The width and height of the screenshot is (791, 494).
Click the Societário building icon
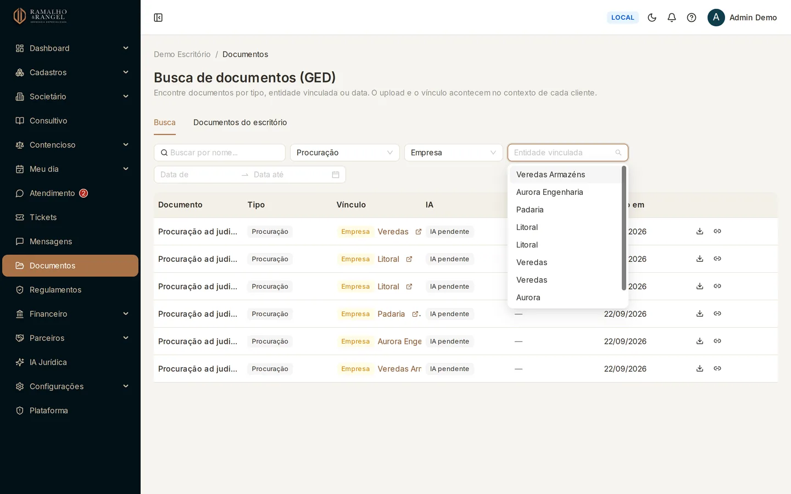[20, 97]
